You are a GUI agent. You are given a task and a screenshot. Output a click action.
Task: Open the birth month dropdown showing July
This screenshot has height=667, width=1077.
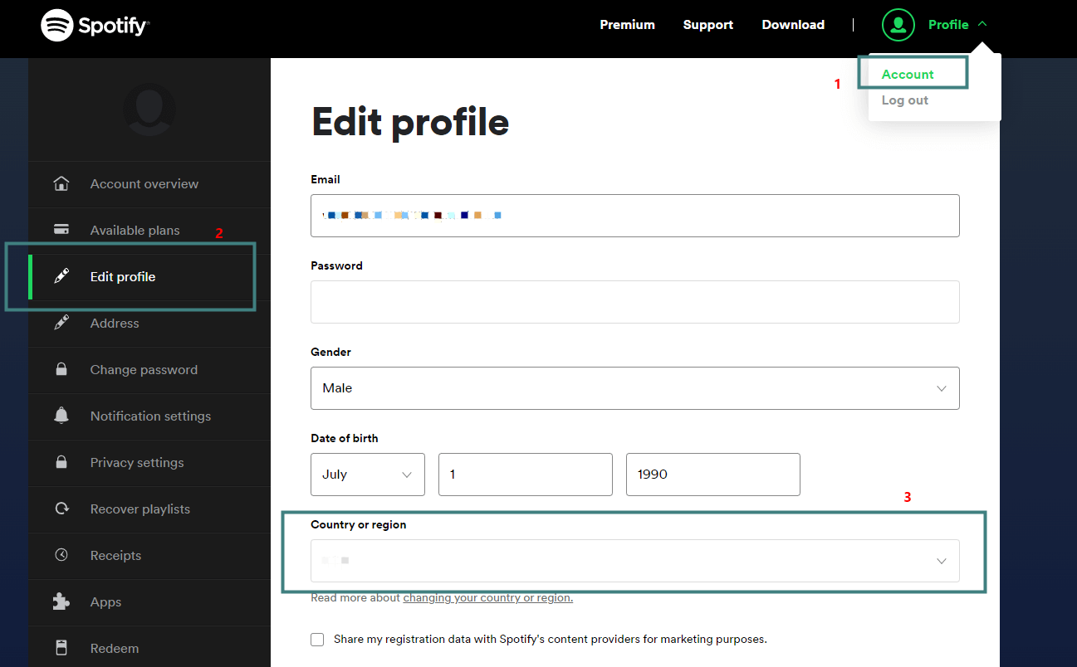tap(368, 474)
